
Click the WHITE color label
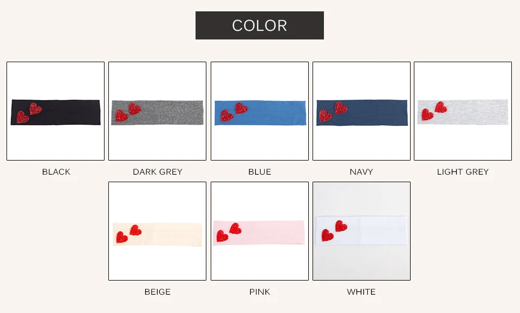361,292
